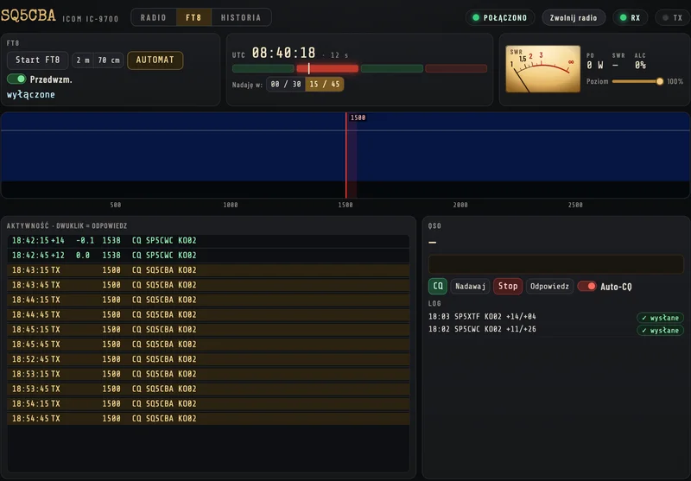Click the TX status indicator
691x481 pixels.
(673, 17)
